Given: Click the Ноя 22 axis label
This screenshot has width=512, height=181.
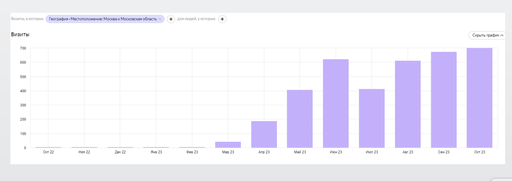Looking at the screenshot, I should click(x=84, y=152).
